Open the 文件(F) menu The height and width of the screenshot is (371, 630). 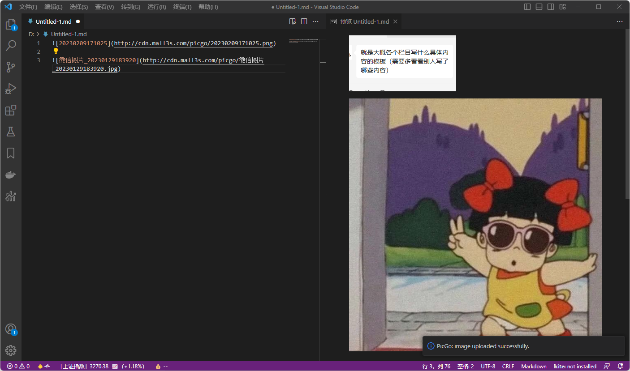[x=28, y=7]
